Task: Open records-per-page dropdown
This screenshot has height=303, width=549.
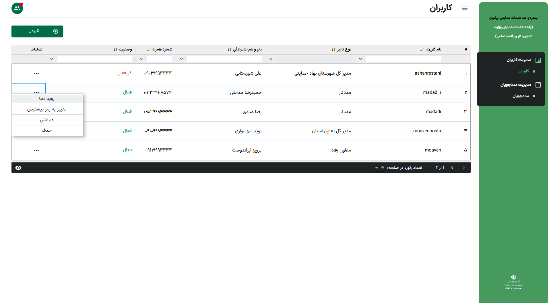Action: [379, 168]
